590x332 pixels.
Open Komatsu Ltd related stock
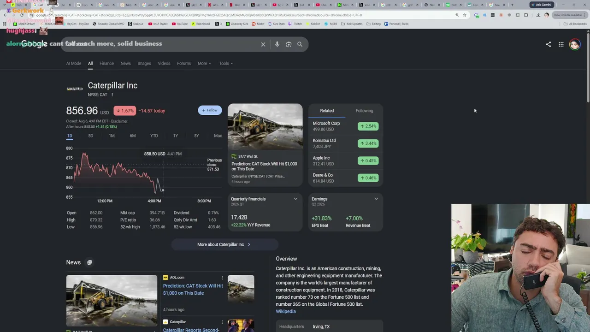click(346, 143)
